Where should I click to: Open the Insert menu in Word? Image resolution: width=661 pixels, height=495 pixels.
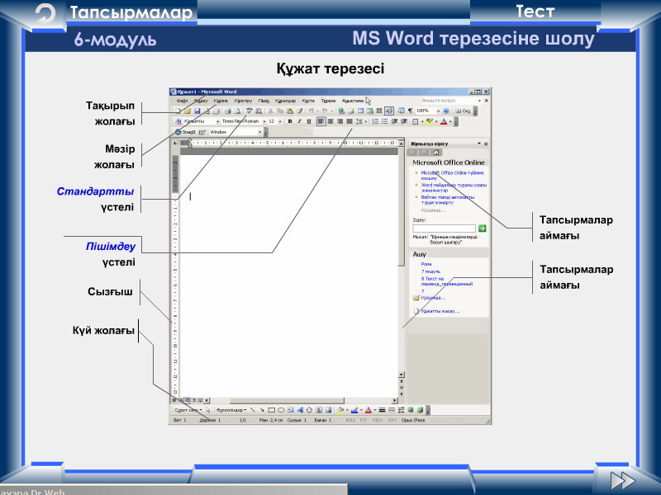243,101
